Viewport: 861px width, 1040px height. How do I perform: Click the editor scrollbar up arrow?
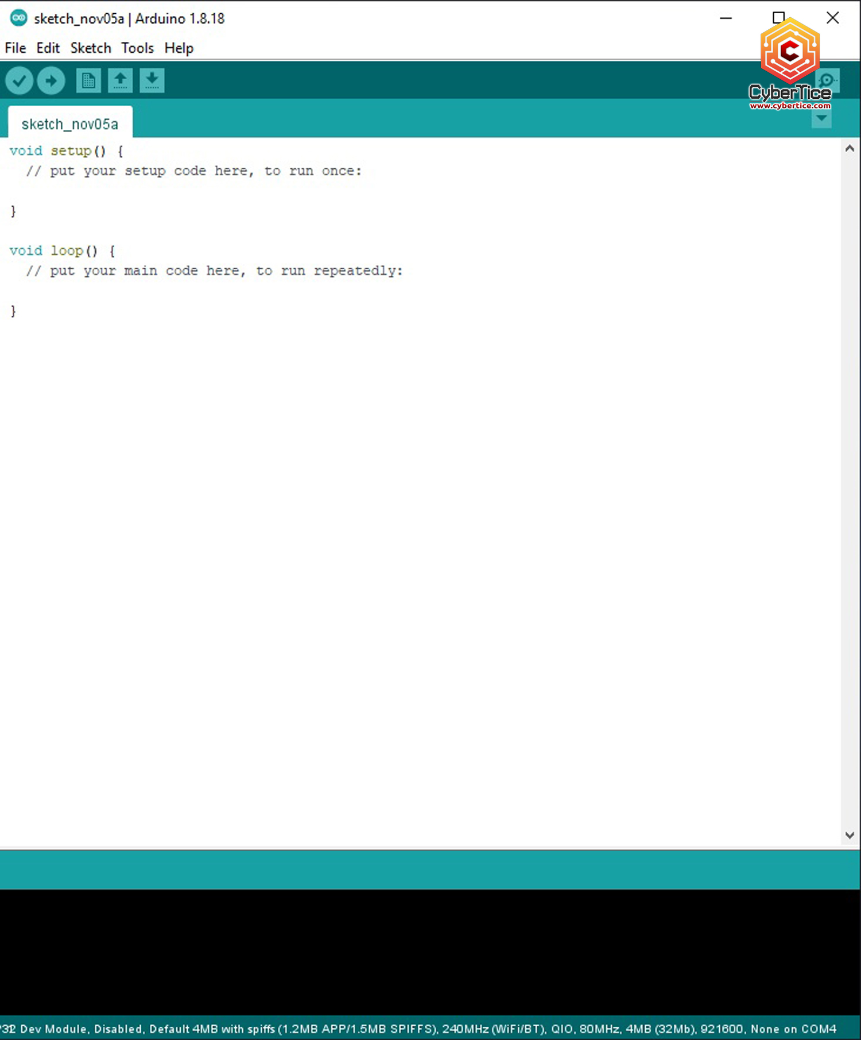tap(850, 149)
